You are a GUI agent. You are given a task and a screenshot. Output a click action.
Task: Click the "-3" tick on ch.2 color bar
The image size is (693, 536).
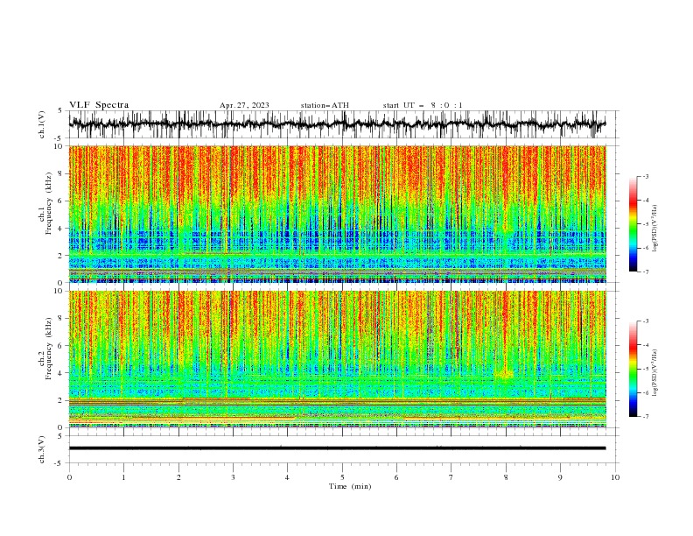coord(645,321)
